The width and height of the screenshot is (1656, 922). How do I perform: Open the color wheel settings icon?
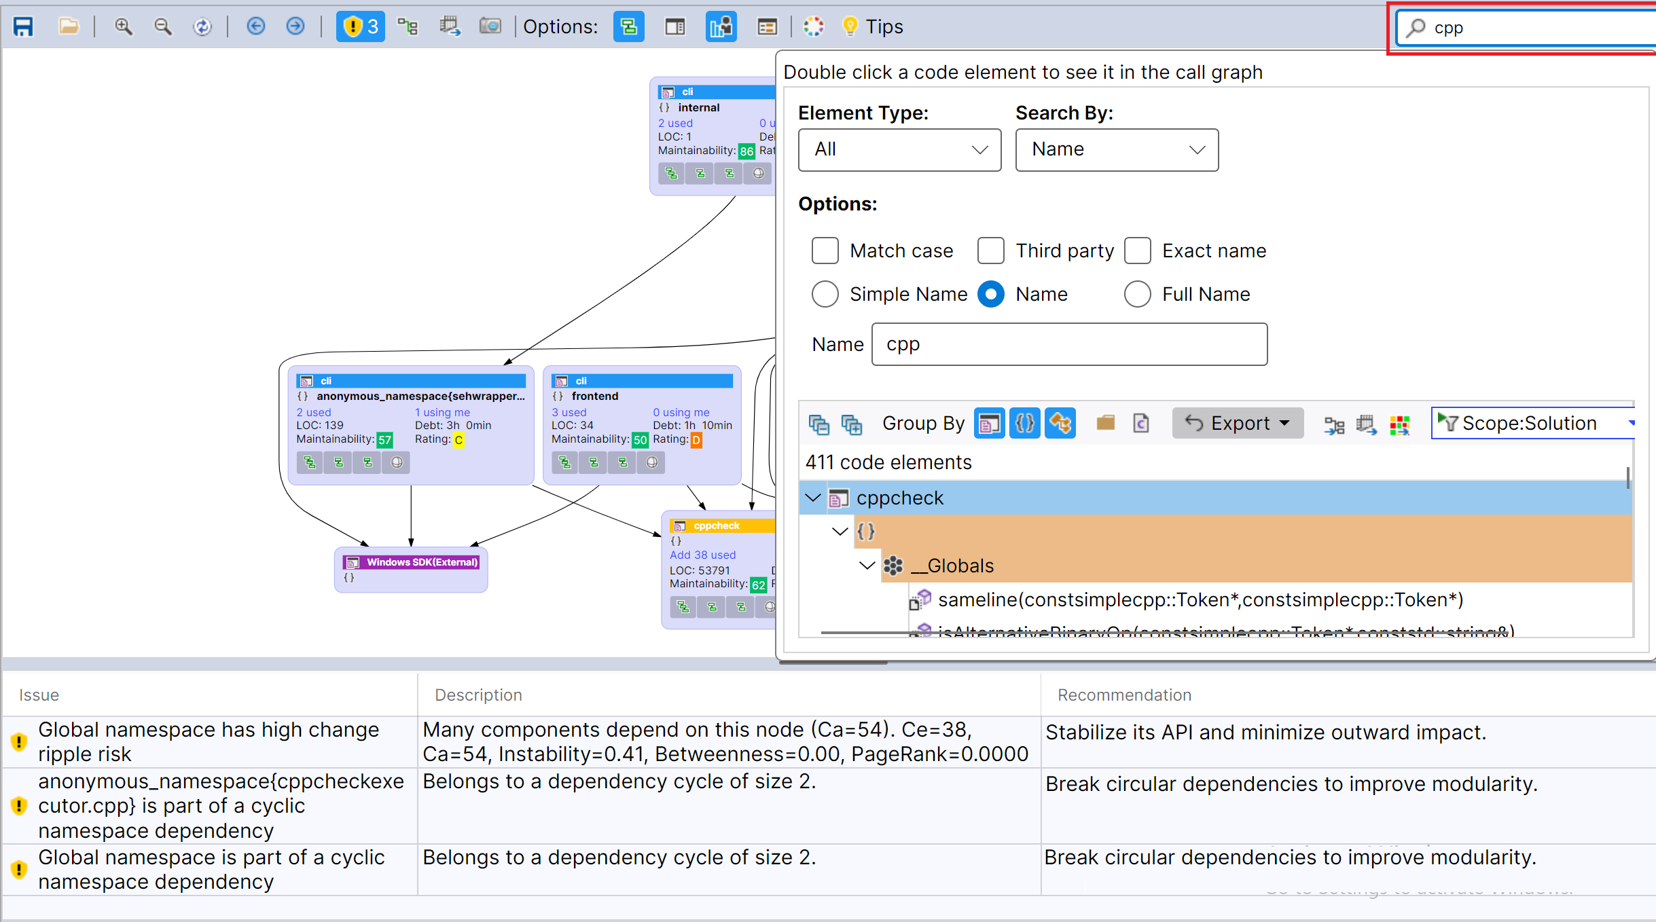tap(813, 26)
